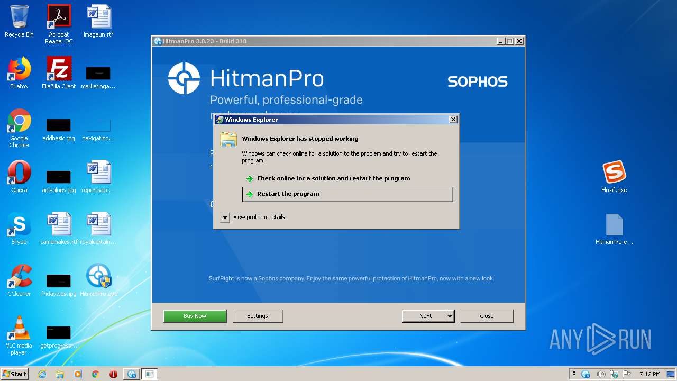Open Opera from the taskbar
Viewport: 677px width, 381px height.
pyautogui.click(x=113, y=374)
